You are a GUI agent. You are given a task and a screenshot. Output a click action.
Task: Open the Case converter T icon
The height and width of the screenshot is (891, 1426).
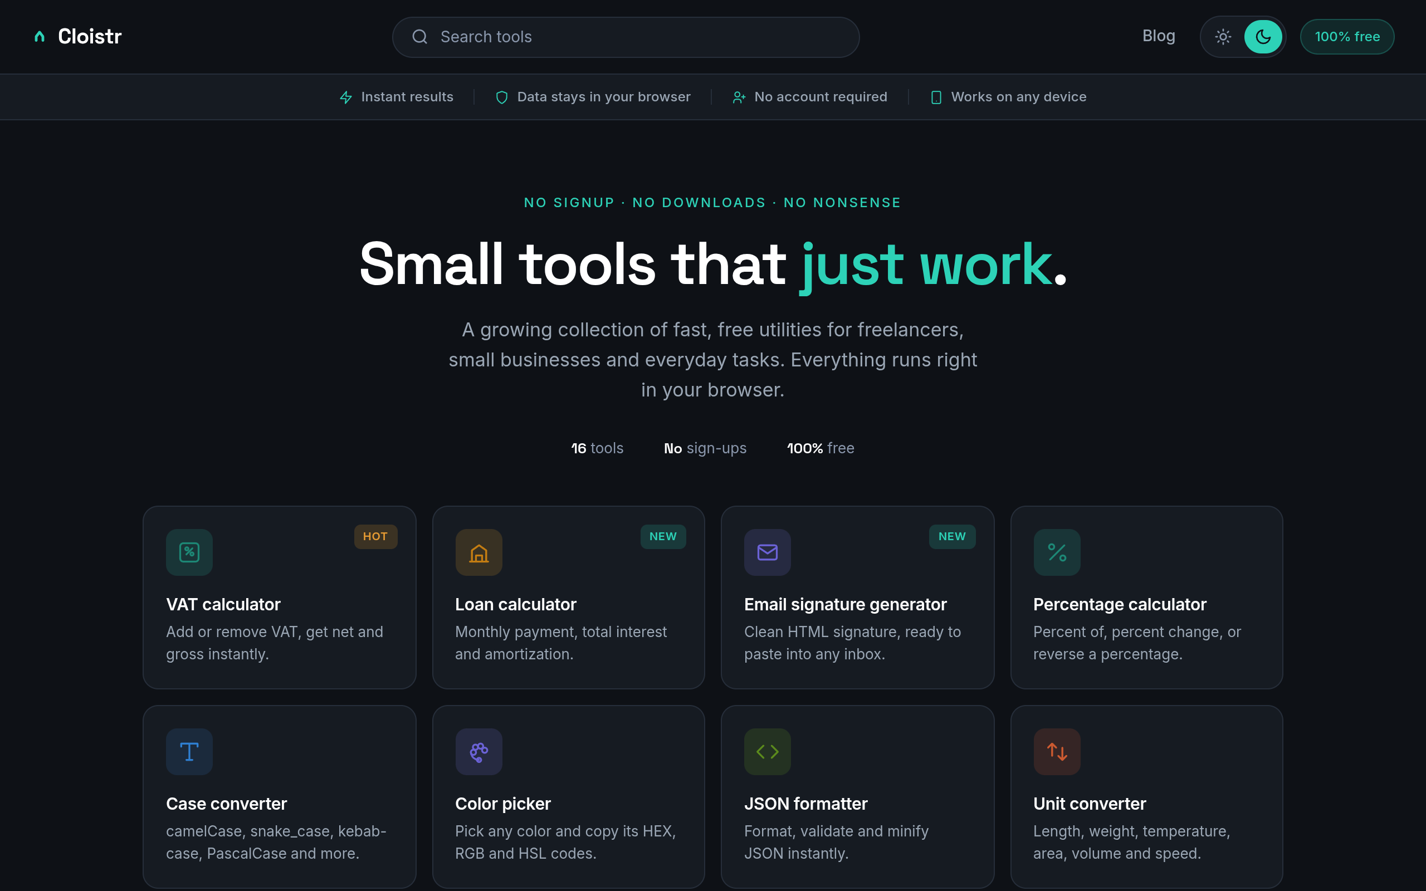tap(189, 751)
